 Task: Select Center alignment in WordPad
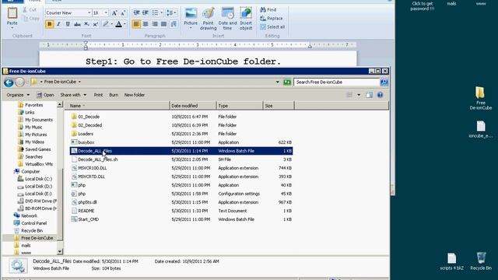click(x=146, y=24)
